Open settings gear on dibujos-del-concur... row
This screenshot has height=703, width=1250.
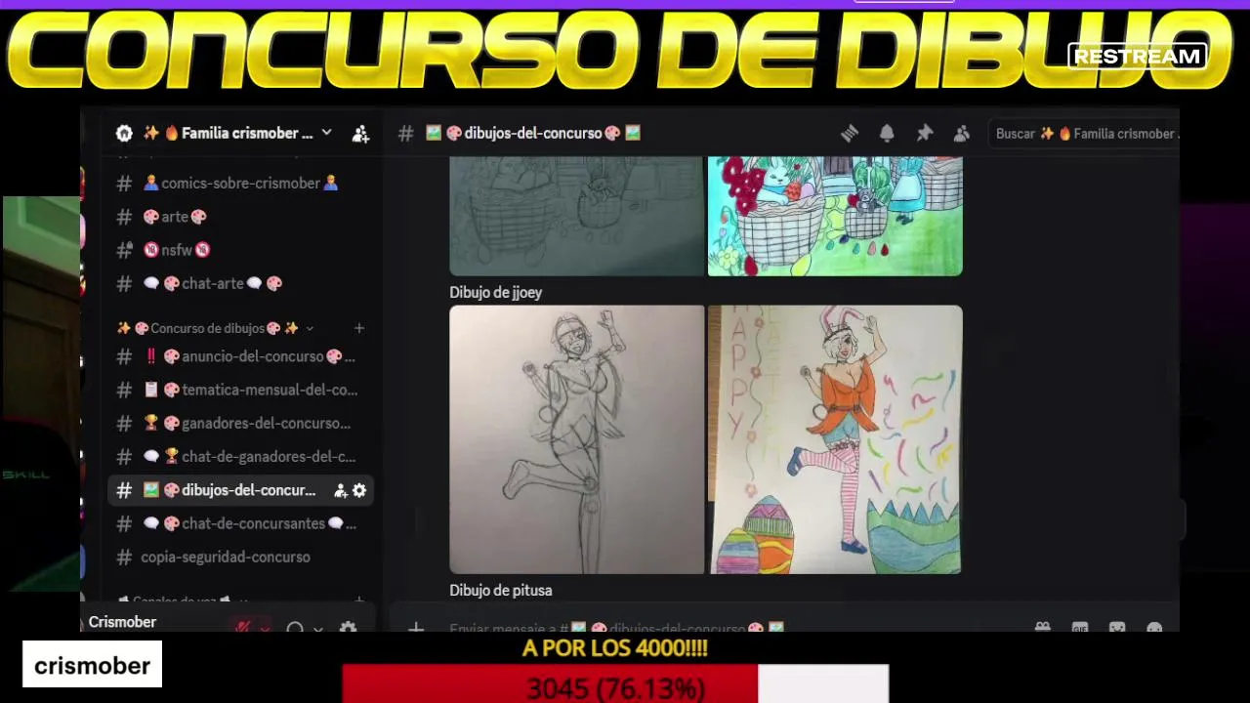(359, 490)
